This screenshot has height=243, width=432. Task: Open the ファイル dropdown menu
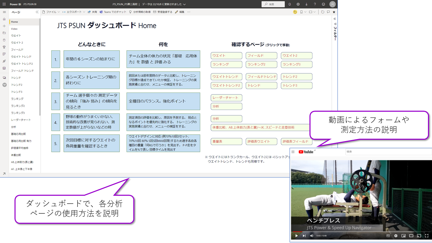pyautogui.click(x=51, y=12)
